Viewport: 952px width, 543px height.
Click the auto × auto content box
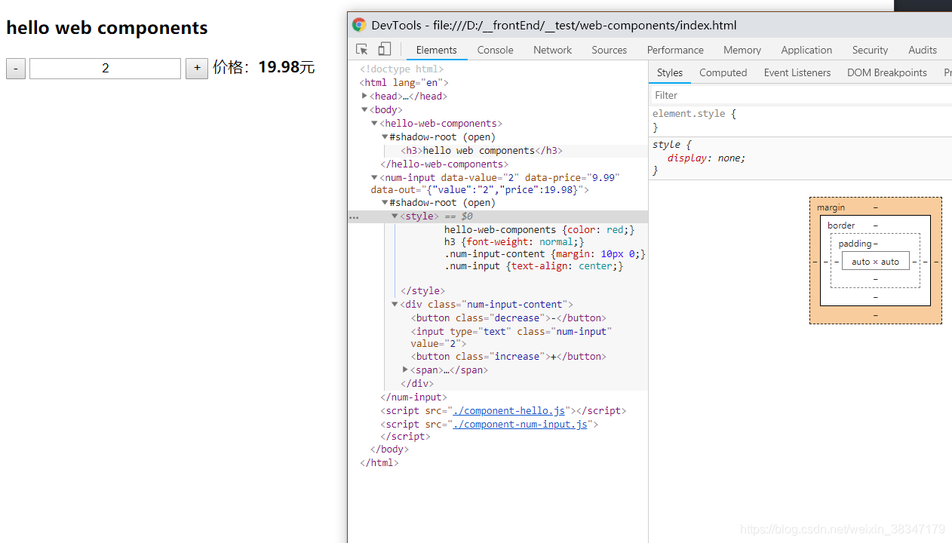point(875,262)
